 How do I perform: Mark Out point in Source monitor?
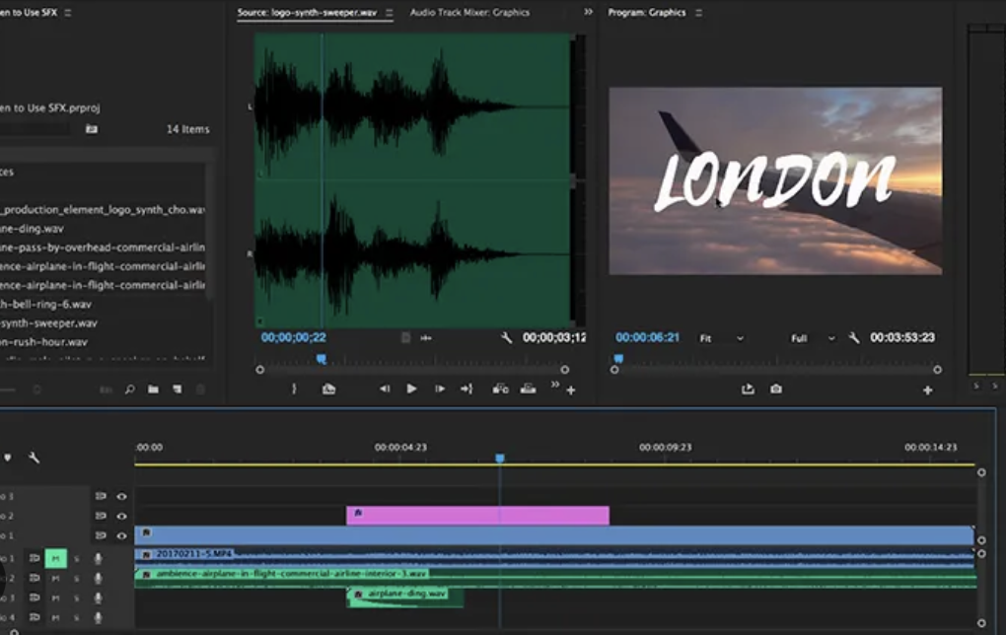coord(294,388)
